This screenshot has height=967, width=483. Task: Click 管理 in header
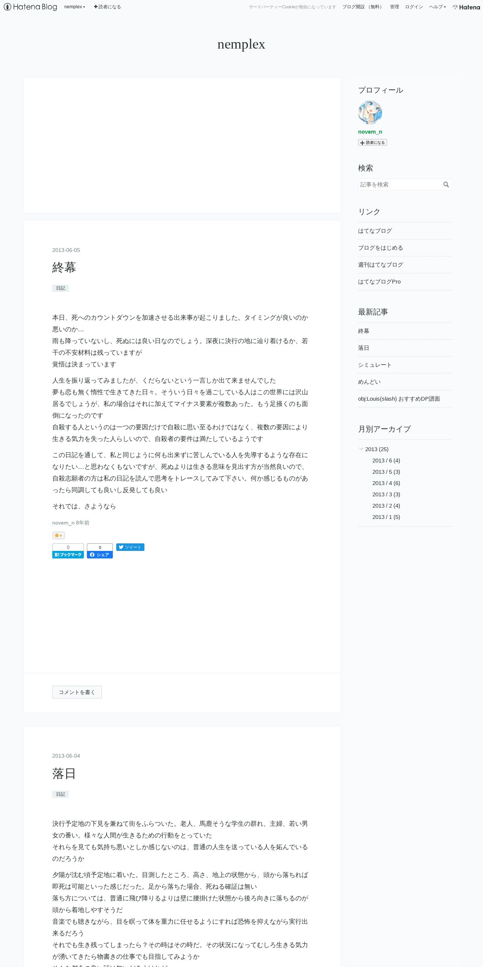tap(395, 7)
